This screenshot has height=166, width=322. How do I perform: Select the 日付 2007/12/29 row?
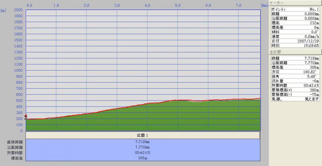pos(295,41)
